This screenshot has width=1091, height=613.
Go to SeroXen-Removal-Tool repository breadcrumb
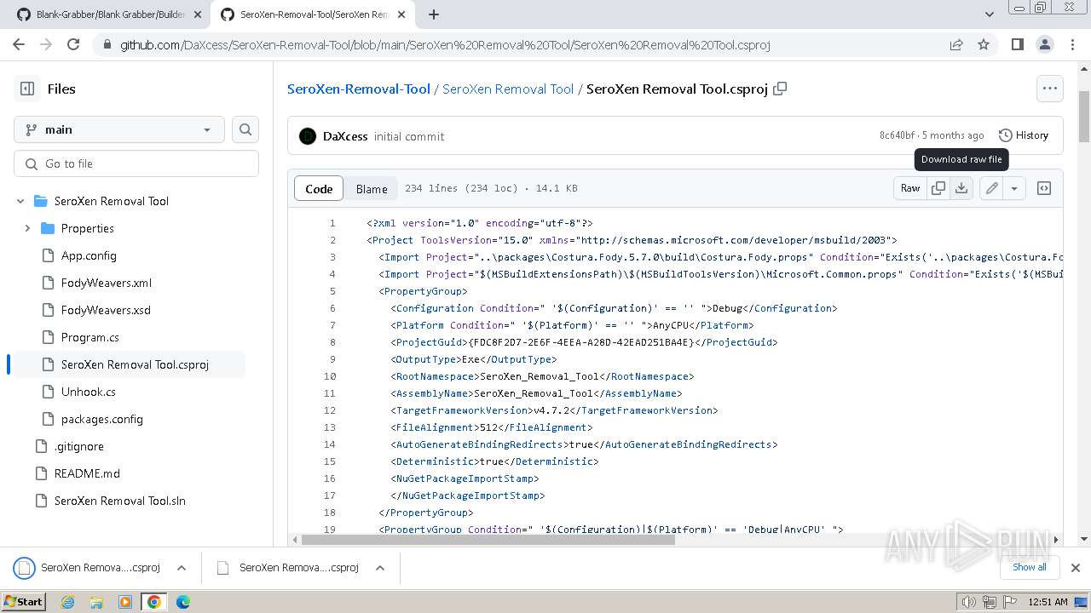359,89
